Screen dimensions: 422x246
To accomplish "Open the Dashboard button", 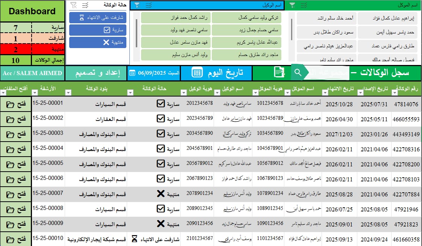I will [x=32, y=11].
